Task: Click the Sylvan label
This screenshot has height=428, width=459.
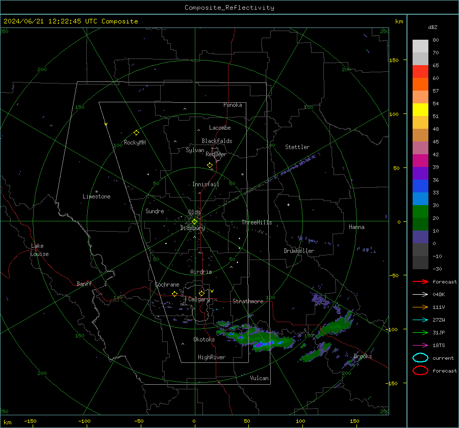Action: (x=195, y=150)
